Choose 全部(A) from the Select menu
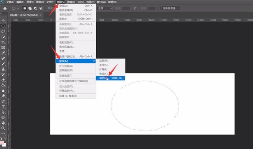The width and height of the screenshot is (253, 149). click(x=76, y=6)
